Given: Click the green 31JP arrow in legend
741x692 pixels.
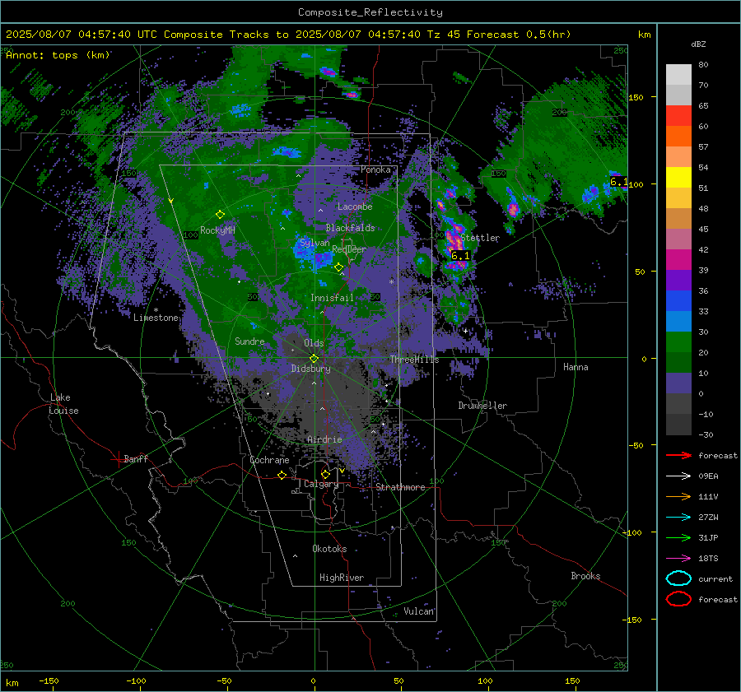Looking at the screenshot, I should click(678, 537).
